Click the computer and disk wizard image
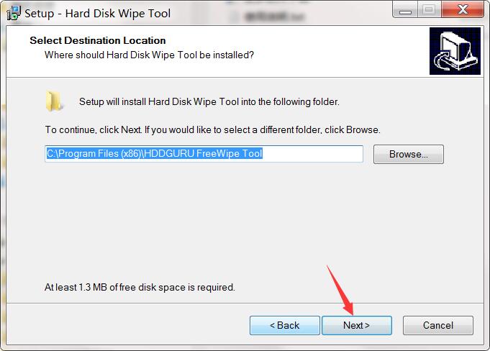490x351 pixels. click(454, 51)
